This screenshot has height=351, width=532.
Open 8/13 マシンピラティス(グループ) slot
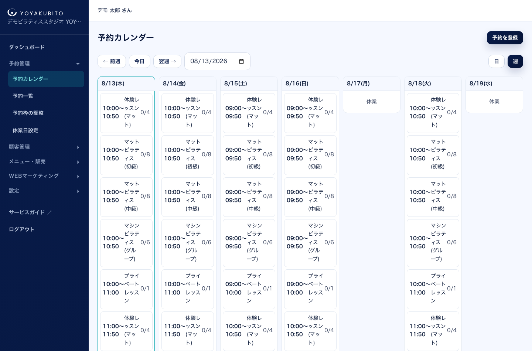coord(126,243)
